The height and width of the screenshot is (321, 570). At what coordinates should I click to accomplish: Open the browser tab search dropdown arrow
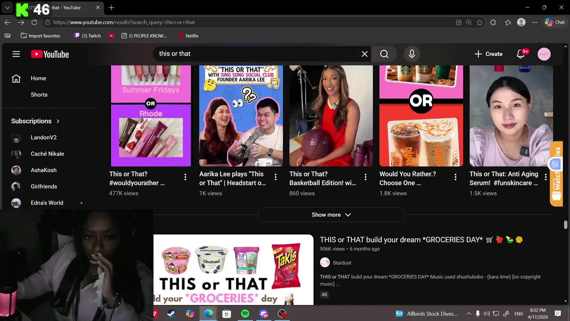[8, 8]
